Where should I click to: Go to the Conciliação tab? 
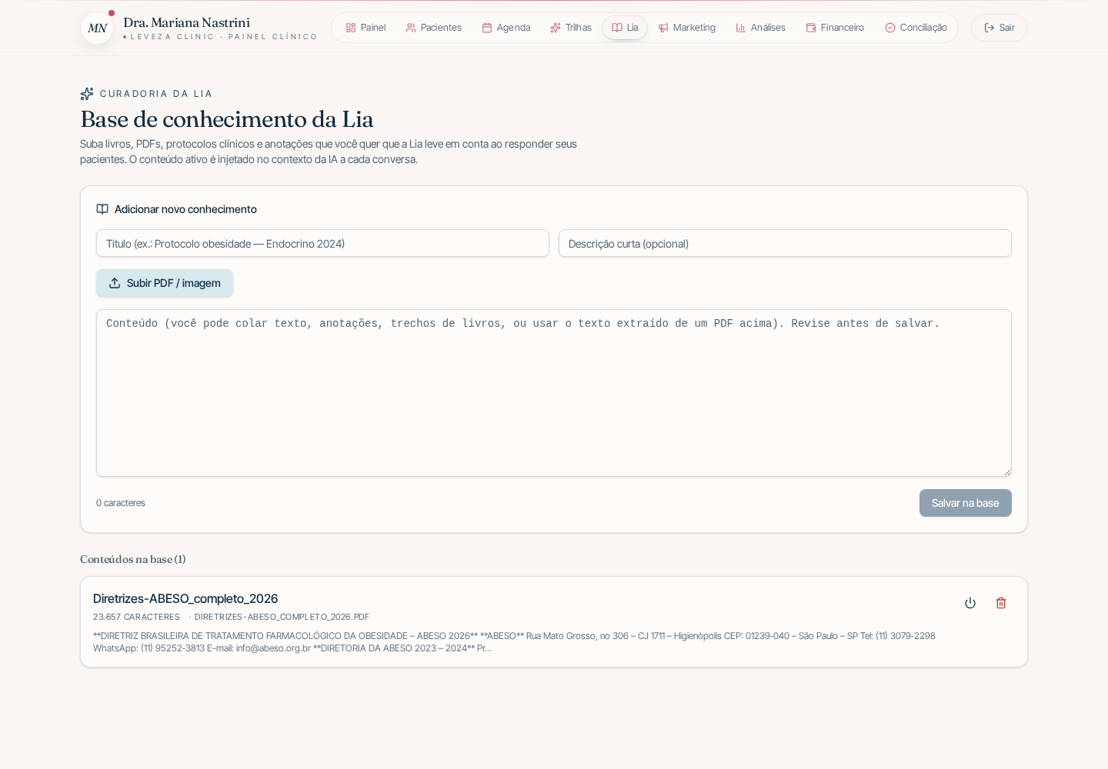916,28
